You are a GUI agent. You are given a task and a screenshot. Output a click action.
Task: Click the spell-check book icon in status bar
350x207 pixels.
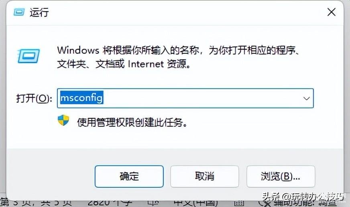[x=154, y=203]
